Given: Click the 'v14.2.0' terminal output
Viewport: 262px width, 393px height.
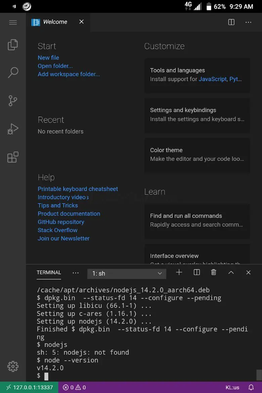Looking at the screenshot, I should click(x=50, y=368).
